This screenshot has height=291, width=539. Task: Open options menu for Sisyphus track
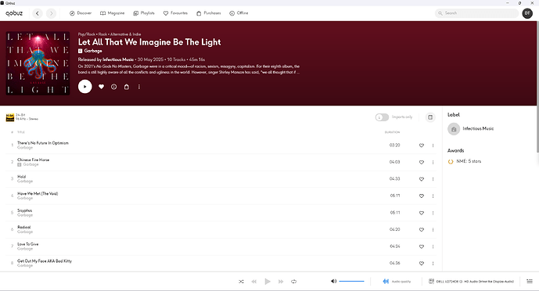[x=433, y=213]
